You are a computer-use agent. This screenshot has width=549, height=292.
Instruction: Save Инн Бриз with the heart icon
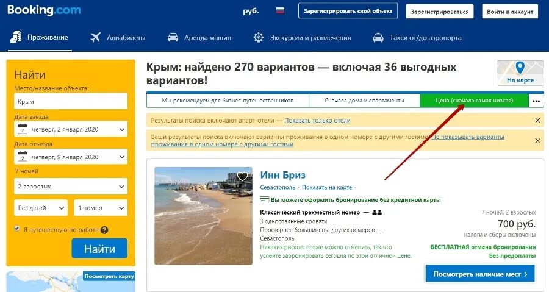242,176
